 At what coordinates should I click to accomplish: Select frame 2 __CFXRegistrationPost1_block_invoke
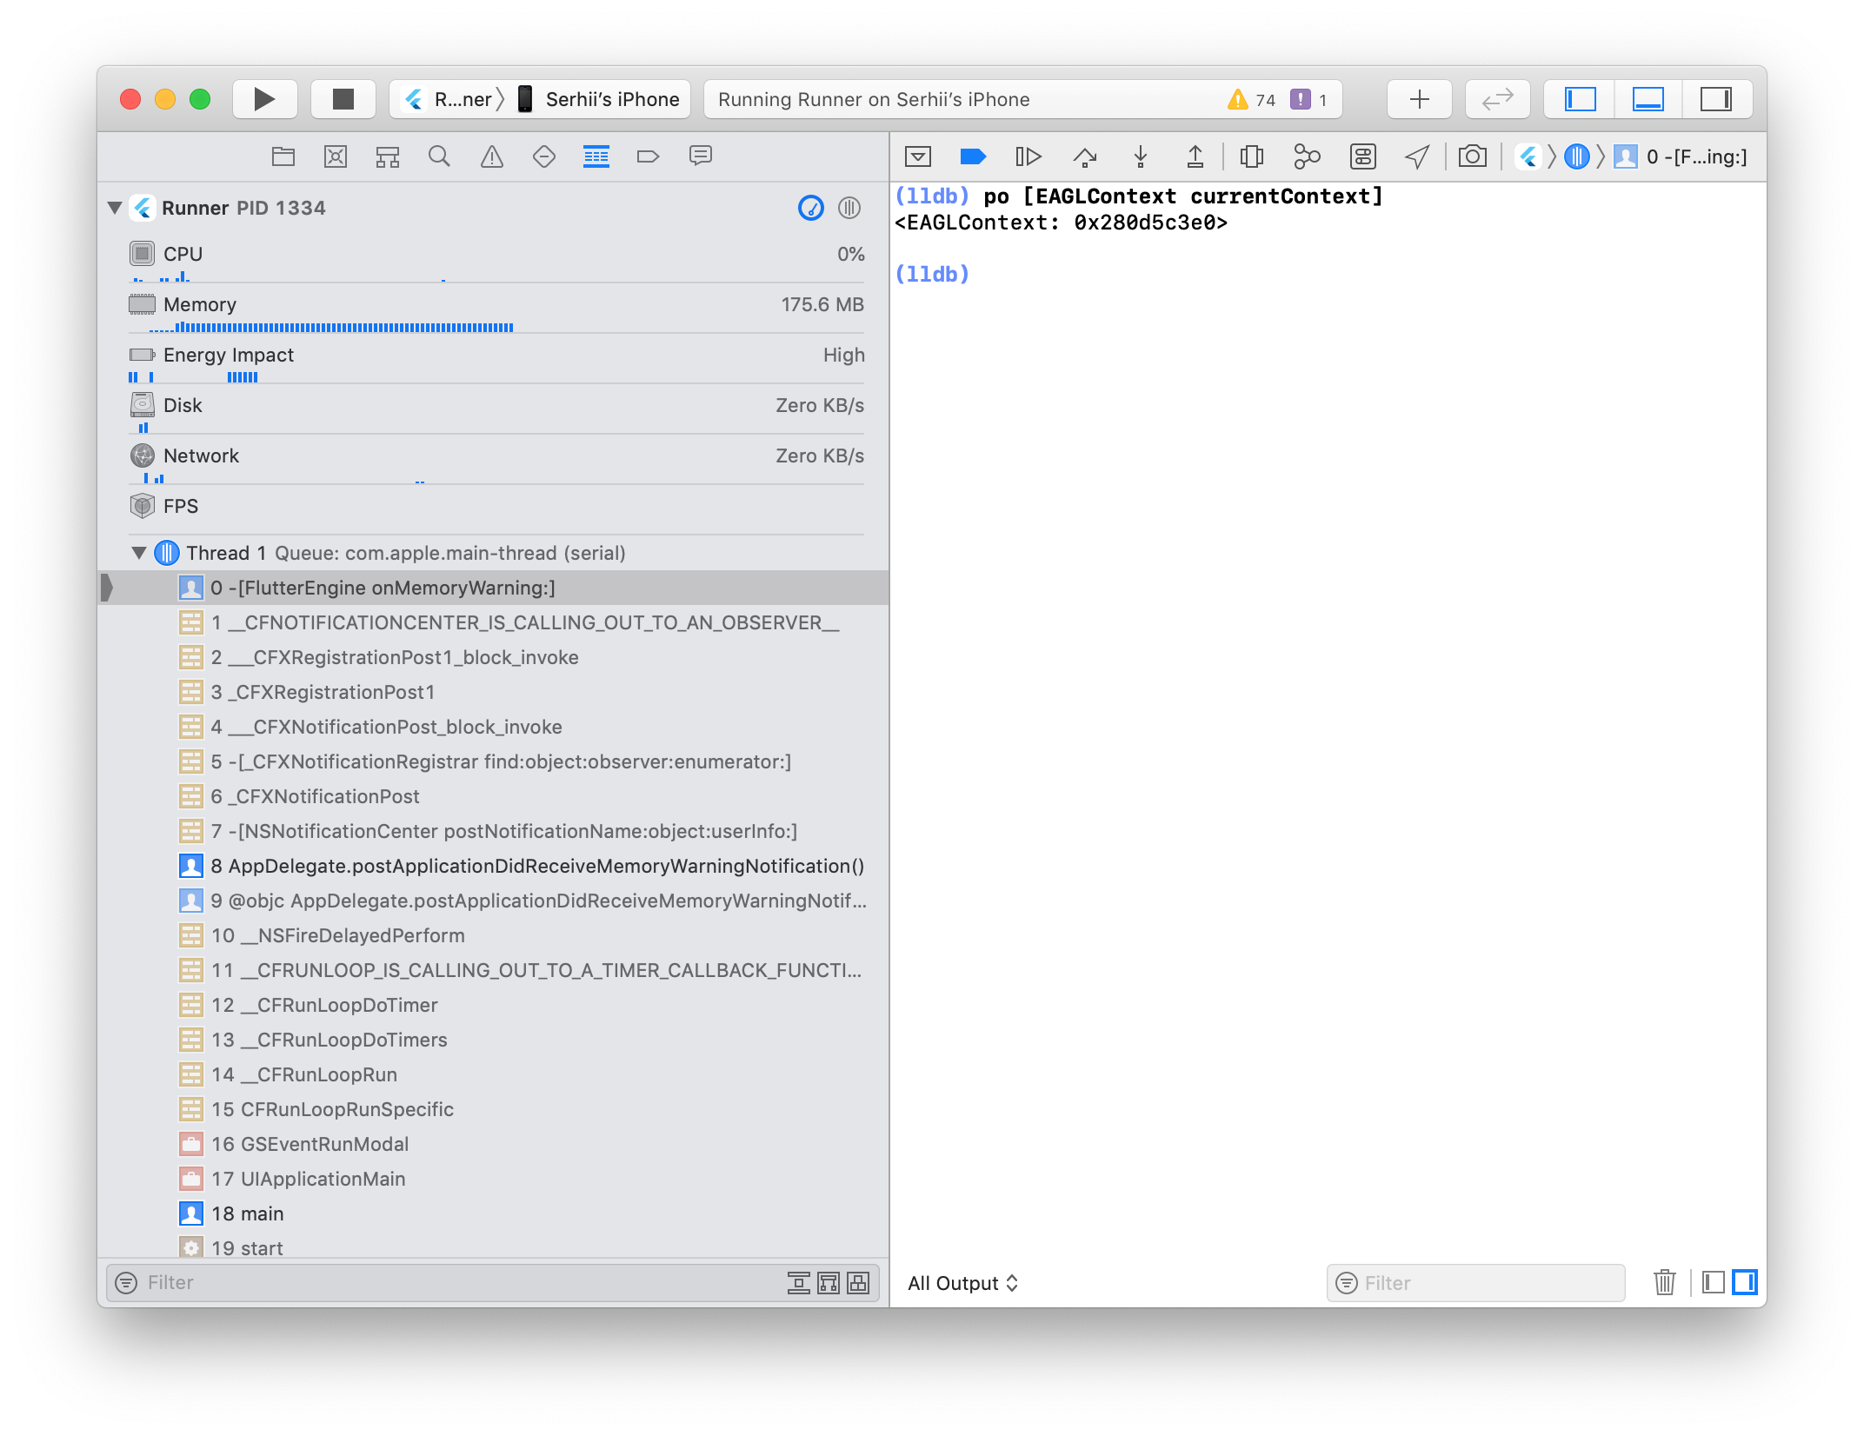click(493, 657)
